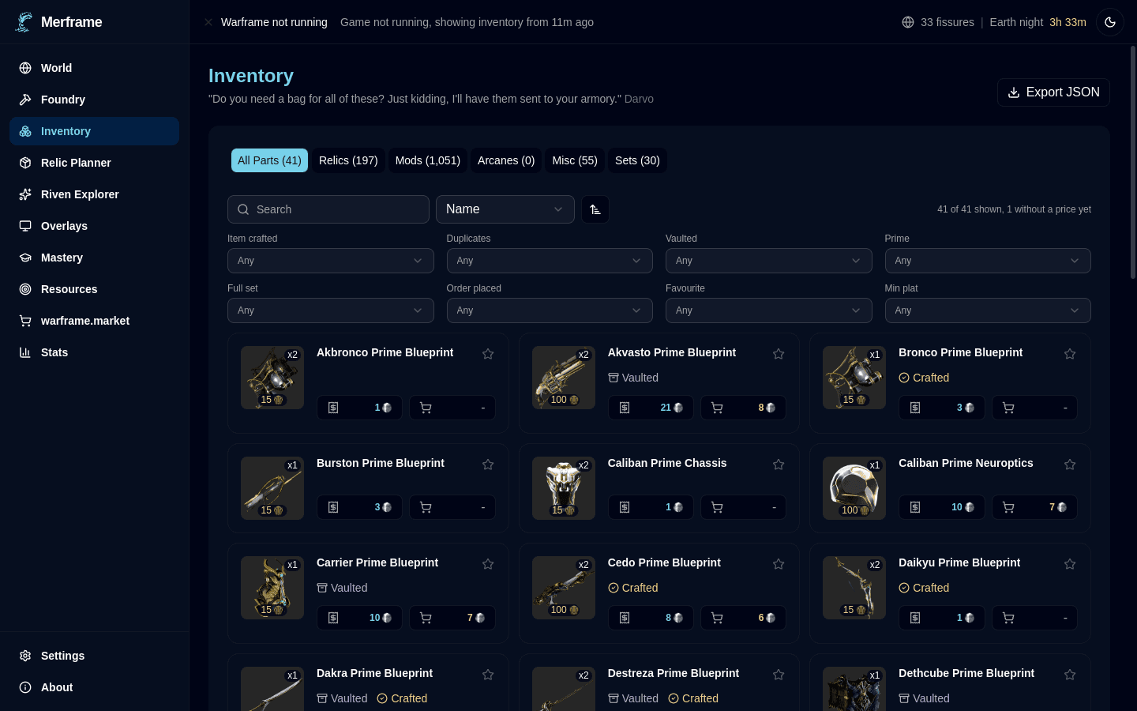
Task: Click Akvasto Prime sell price 21 button
Action: click(651, 408)
